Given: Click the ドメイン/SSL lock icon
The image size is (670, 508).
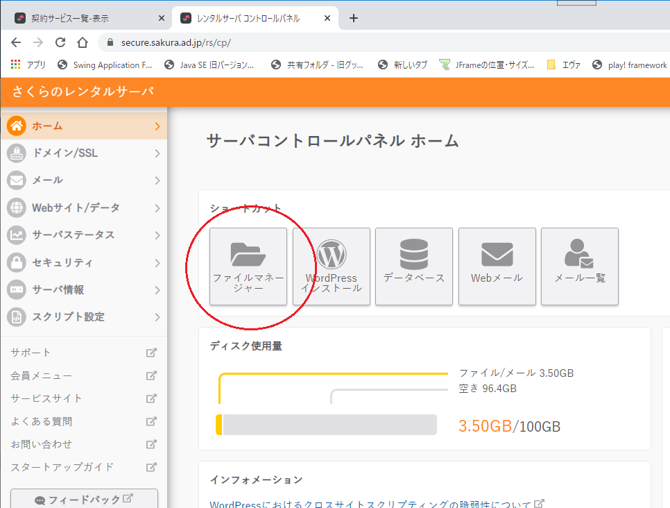Looking at the screenshot, I should pyautogui.click(x=17, y=153).
